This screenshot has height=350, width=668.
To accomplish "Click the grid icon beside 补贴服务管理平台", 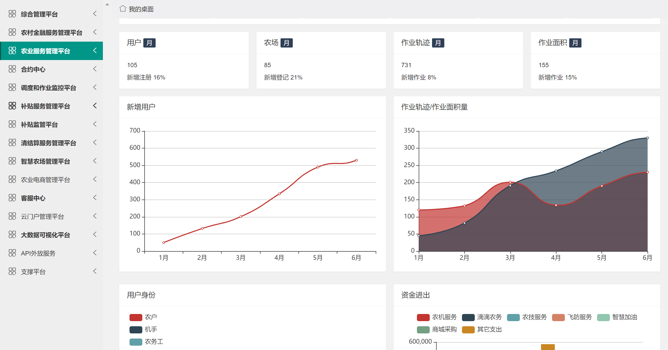I will [x=12, y=106].
